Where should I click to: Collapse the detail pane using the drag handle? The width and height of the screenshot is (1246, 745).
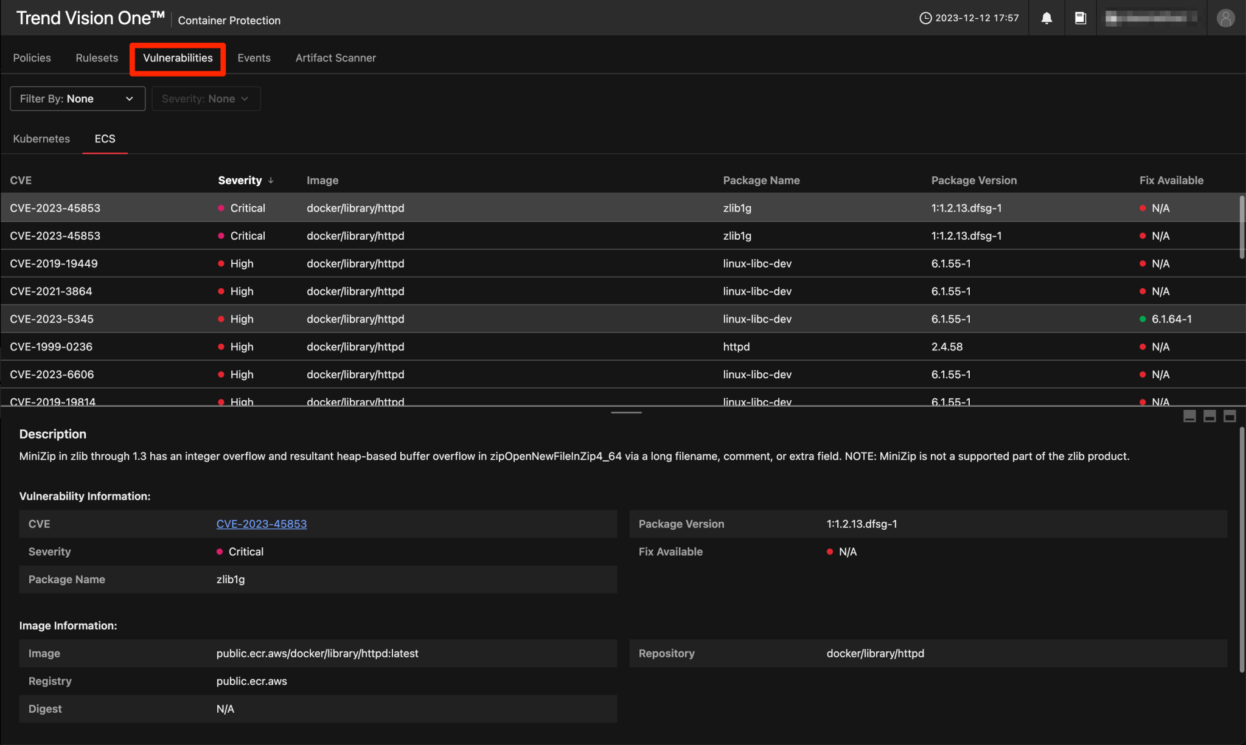point(625,412)
